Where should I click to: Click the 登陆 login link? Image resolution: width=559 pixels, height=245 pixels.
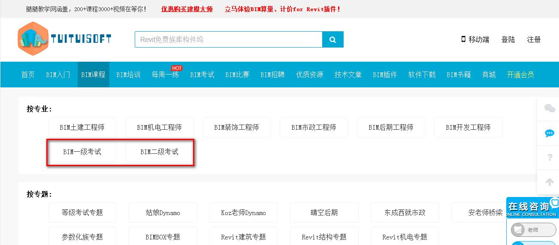(x=508, y=39)
